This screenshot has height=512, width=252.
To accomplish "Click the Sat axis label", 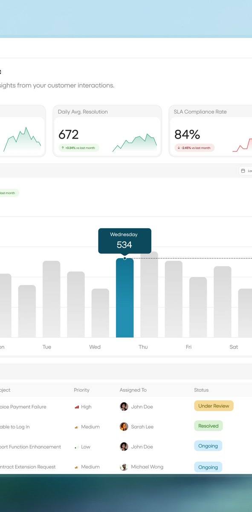I will tap(234, 347).
